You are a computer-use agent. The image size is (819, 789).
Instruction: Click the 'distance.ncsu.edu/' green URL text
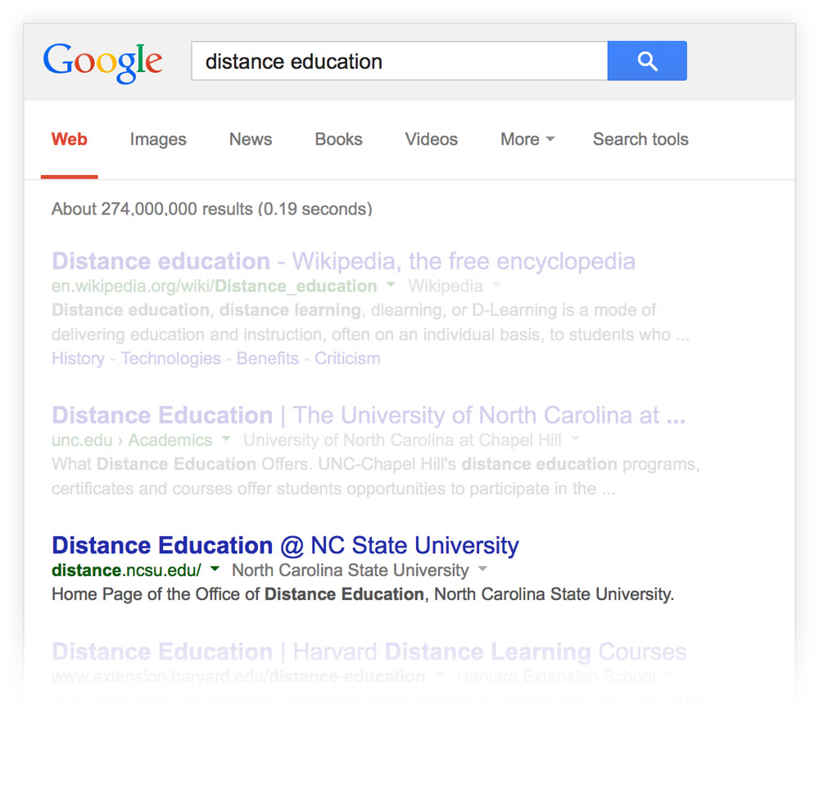[x=126, y=570]
